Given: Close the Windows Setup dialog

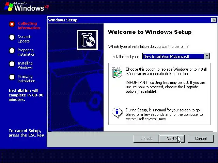Looking at the screenshot, I should click(x=214, y=20).
